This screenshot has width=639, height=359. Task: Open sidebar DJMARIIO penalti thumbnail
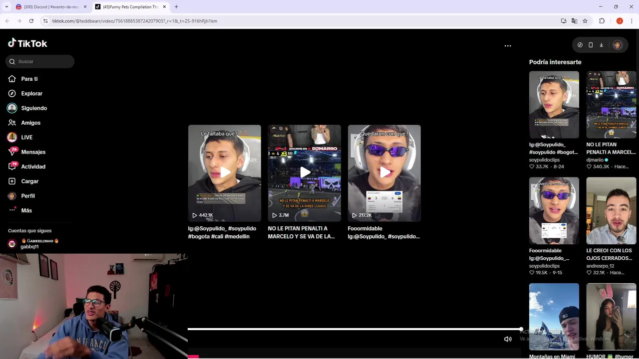tap(611, 105)
